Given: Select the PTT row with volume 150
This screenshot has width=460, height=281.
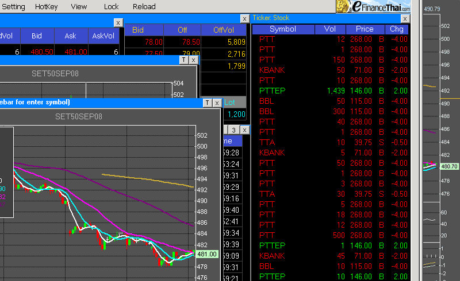Looking at the screenshot, I should tap(330, 60).
